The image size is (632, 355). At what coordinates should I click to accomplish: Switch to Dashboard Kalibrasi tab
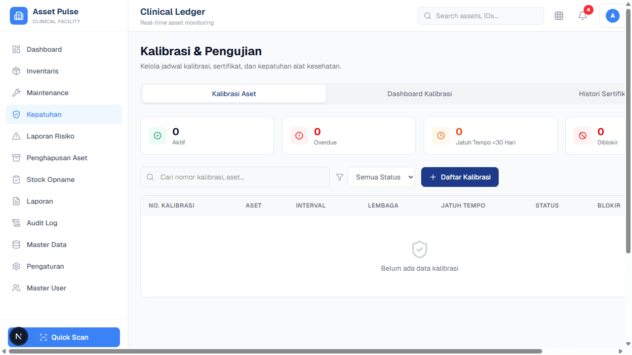tap(419, 94)
